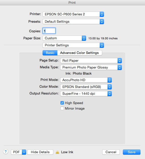
Task: Click the Media Type popup arrows
Action: pyautogui.click(x=120, y=68)
